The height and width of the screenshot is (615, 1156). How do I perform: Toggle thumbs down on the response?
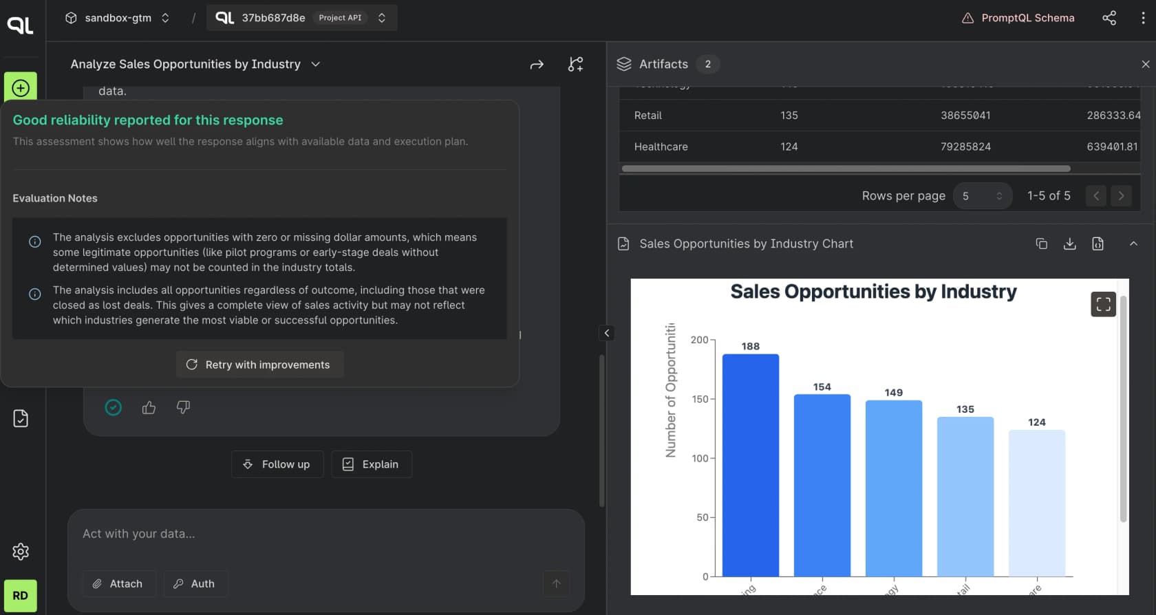click(183, 407)
